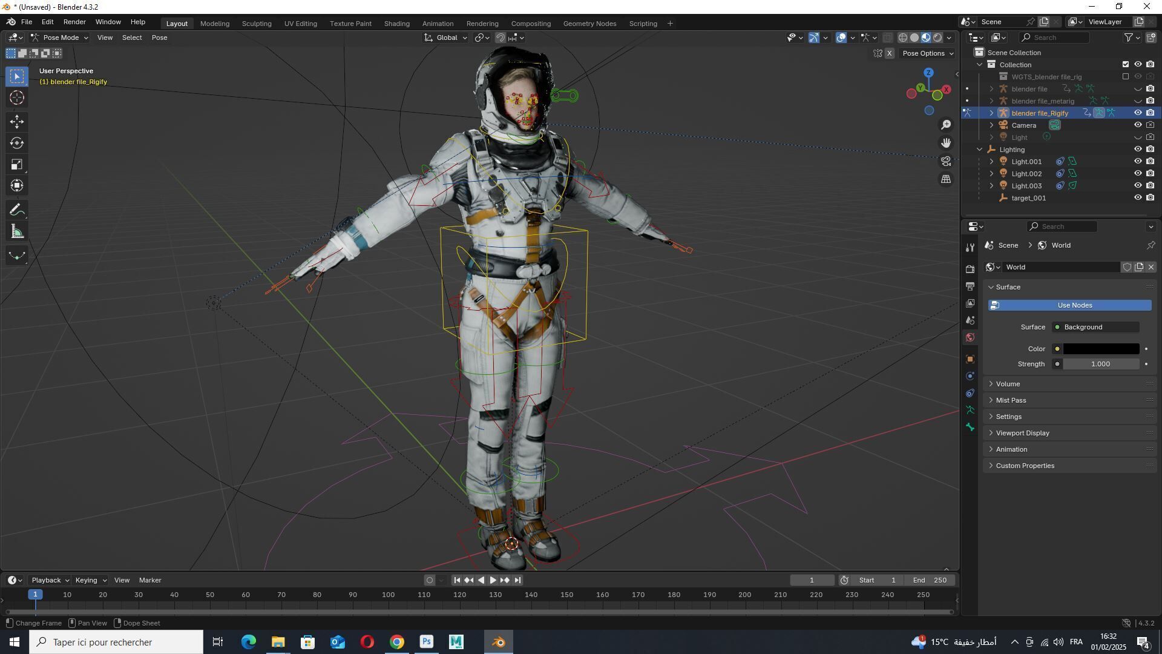Open the Global orientation dropdown
Viewport: 1162px width, 654px height.
click(445, 38)
